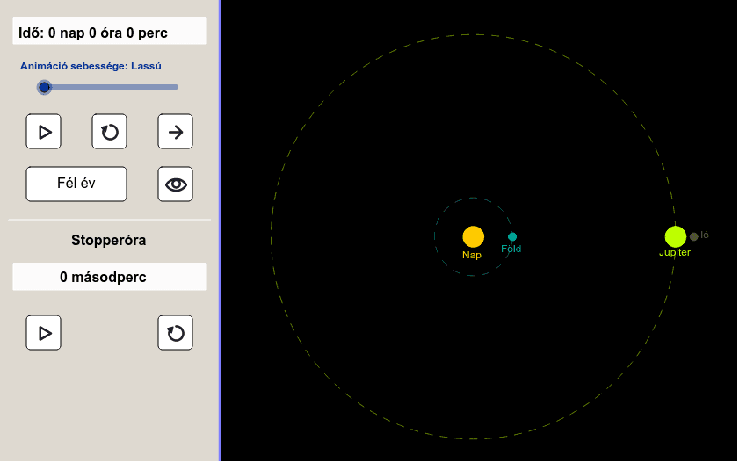Click the "Nap" label under the Sun
Viewport: 739px width, 463px height.
472,255
